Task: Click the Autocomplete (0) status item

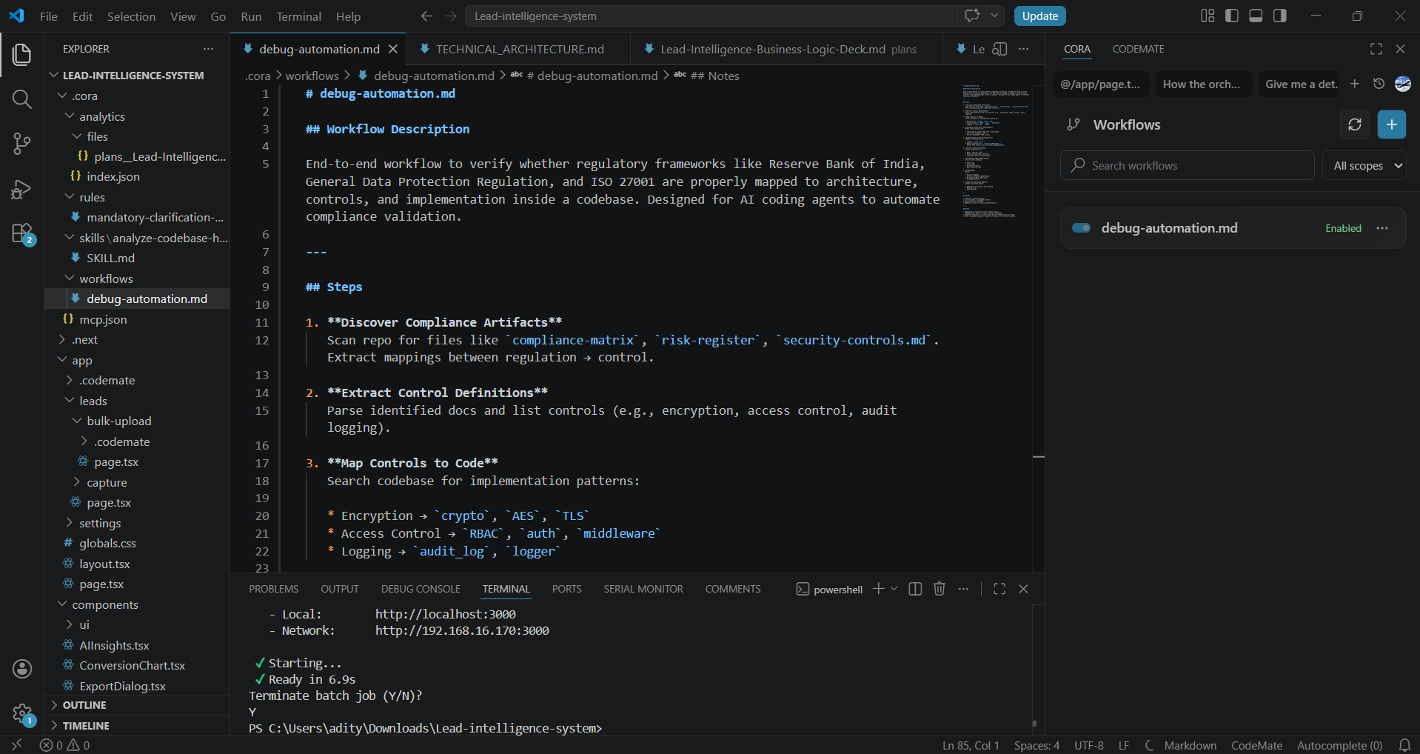Action: tap(1339, 745)
